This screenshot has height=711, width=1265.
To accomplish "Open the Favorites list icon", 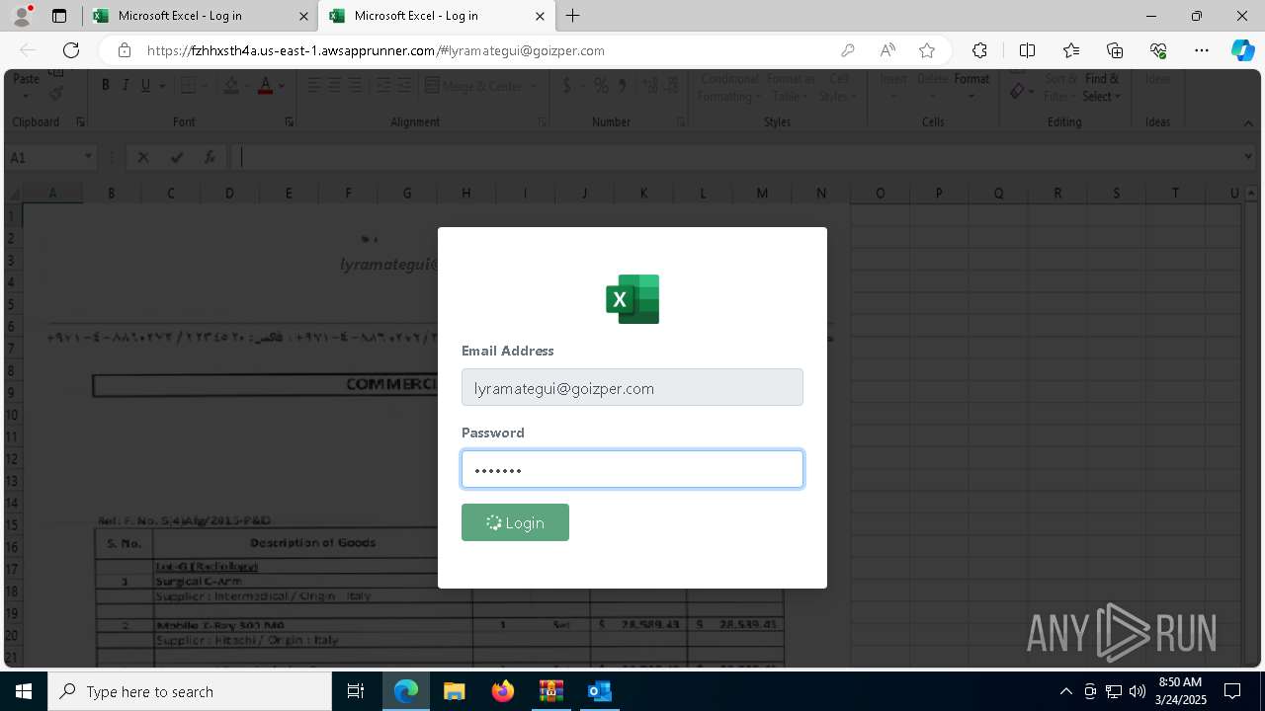I will (1071, 50).
